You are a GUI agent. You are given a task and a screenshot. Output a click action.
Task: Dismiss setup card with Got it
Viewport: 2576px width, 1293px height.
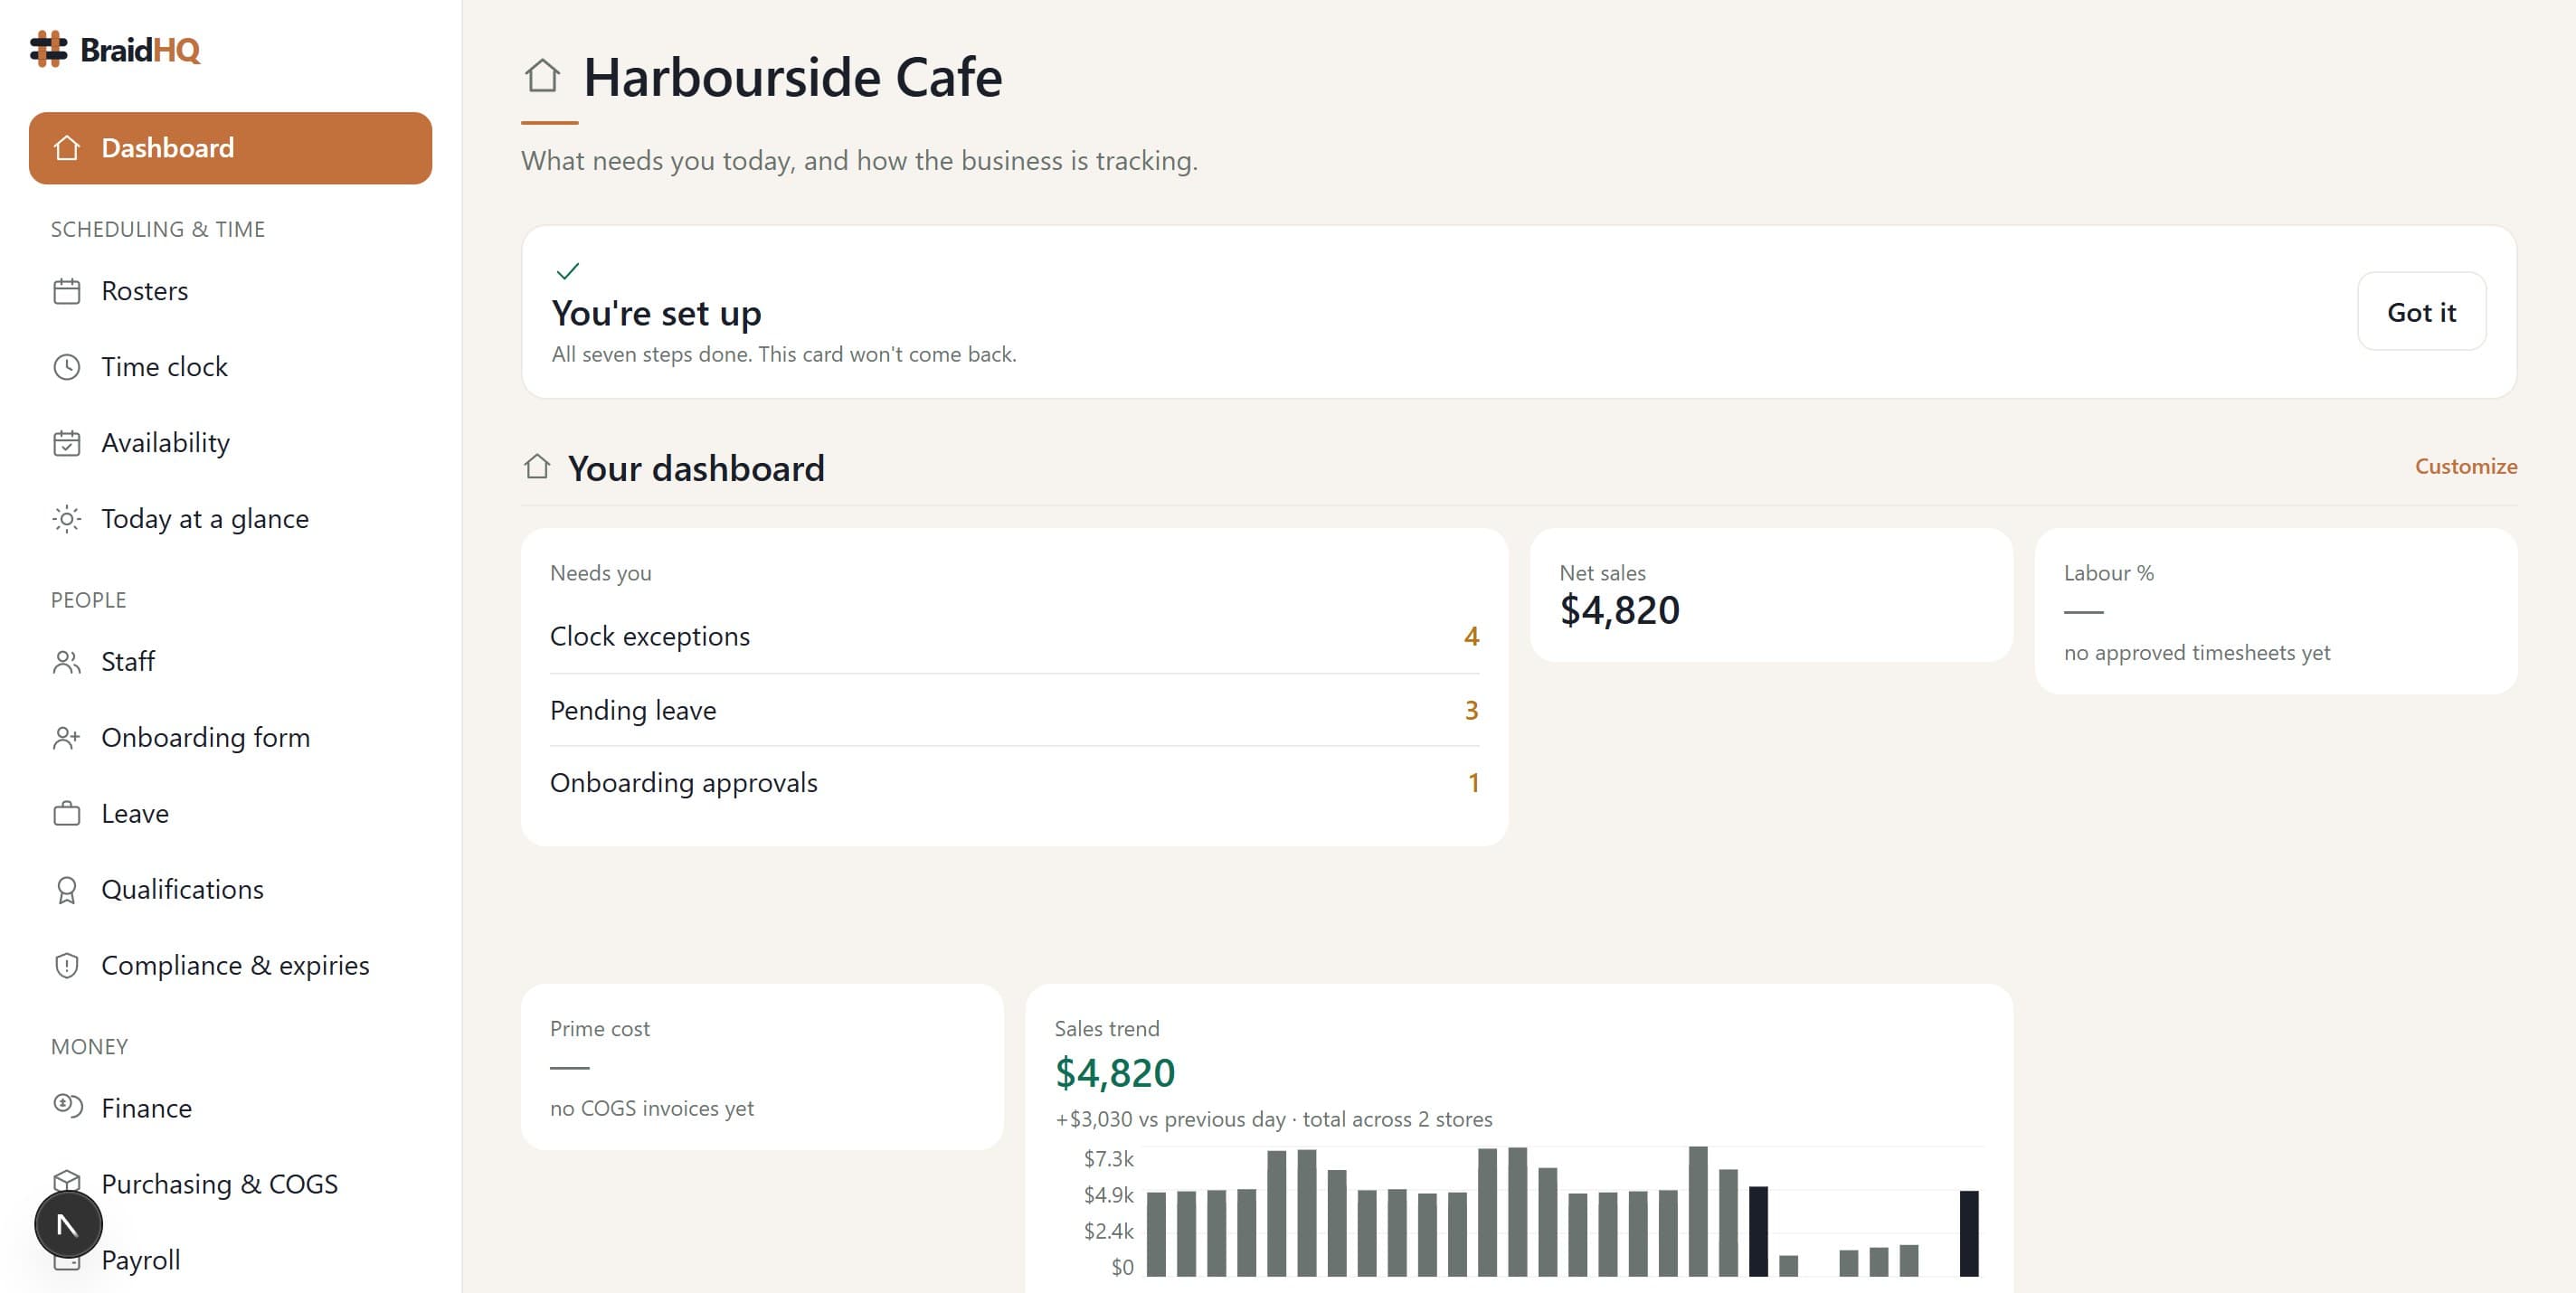point(2421,312)
